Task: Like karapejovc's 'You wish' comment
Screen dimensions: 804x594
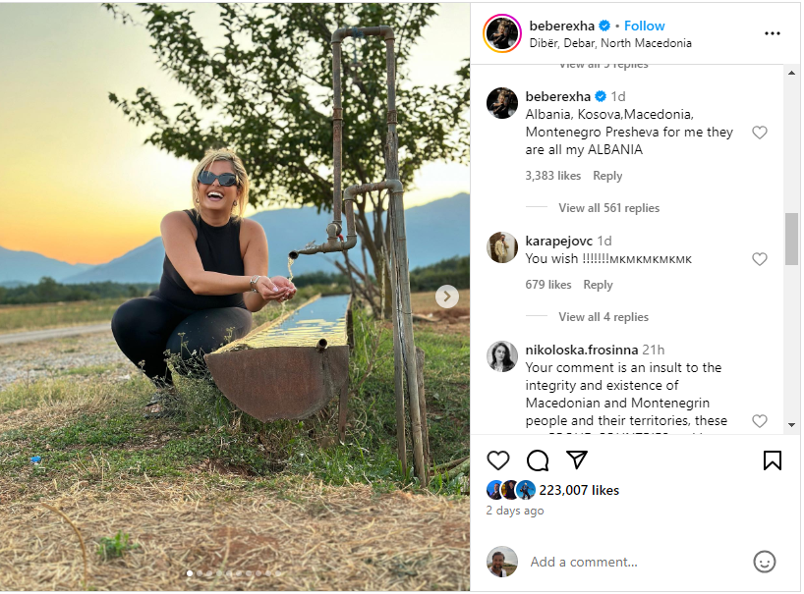Action: tap(760, 259)
